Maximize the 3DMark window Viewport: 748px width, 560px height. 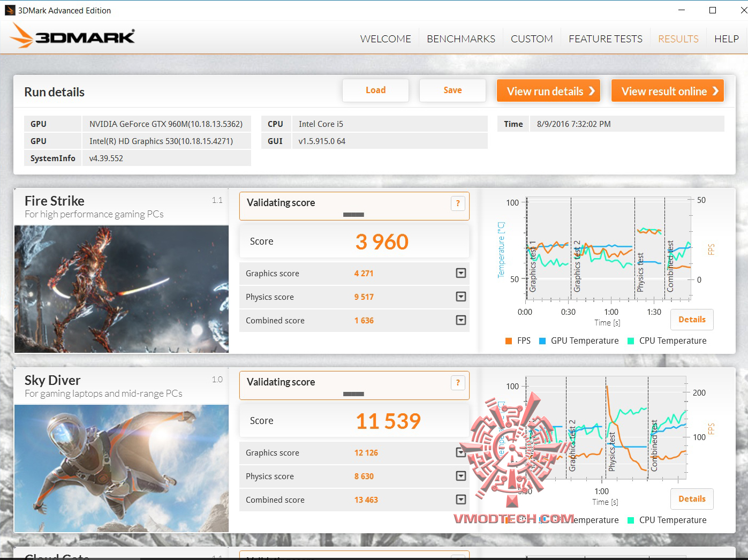pyautogui.click(x=713, y=10)
